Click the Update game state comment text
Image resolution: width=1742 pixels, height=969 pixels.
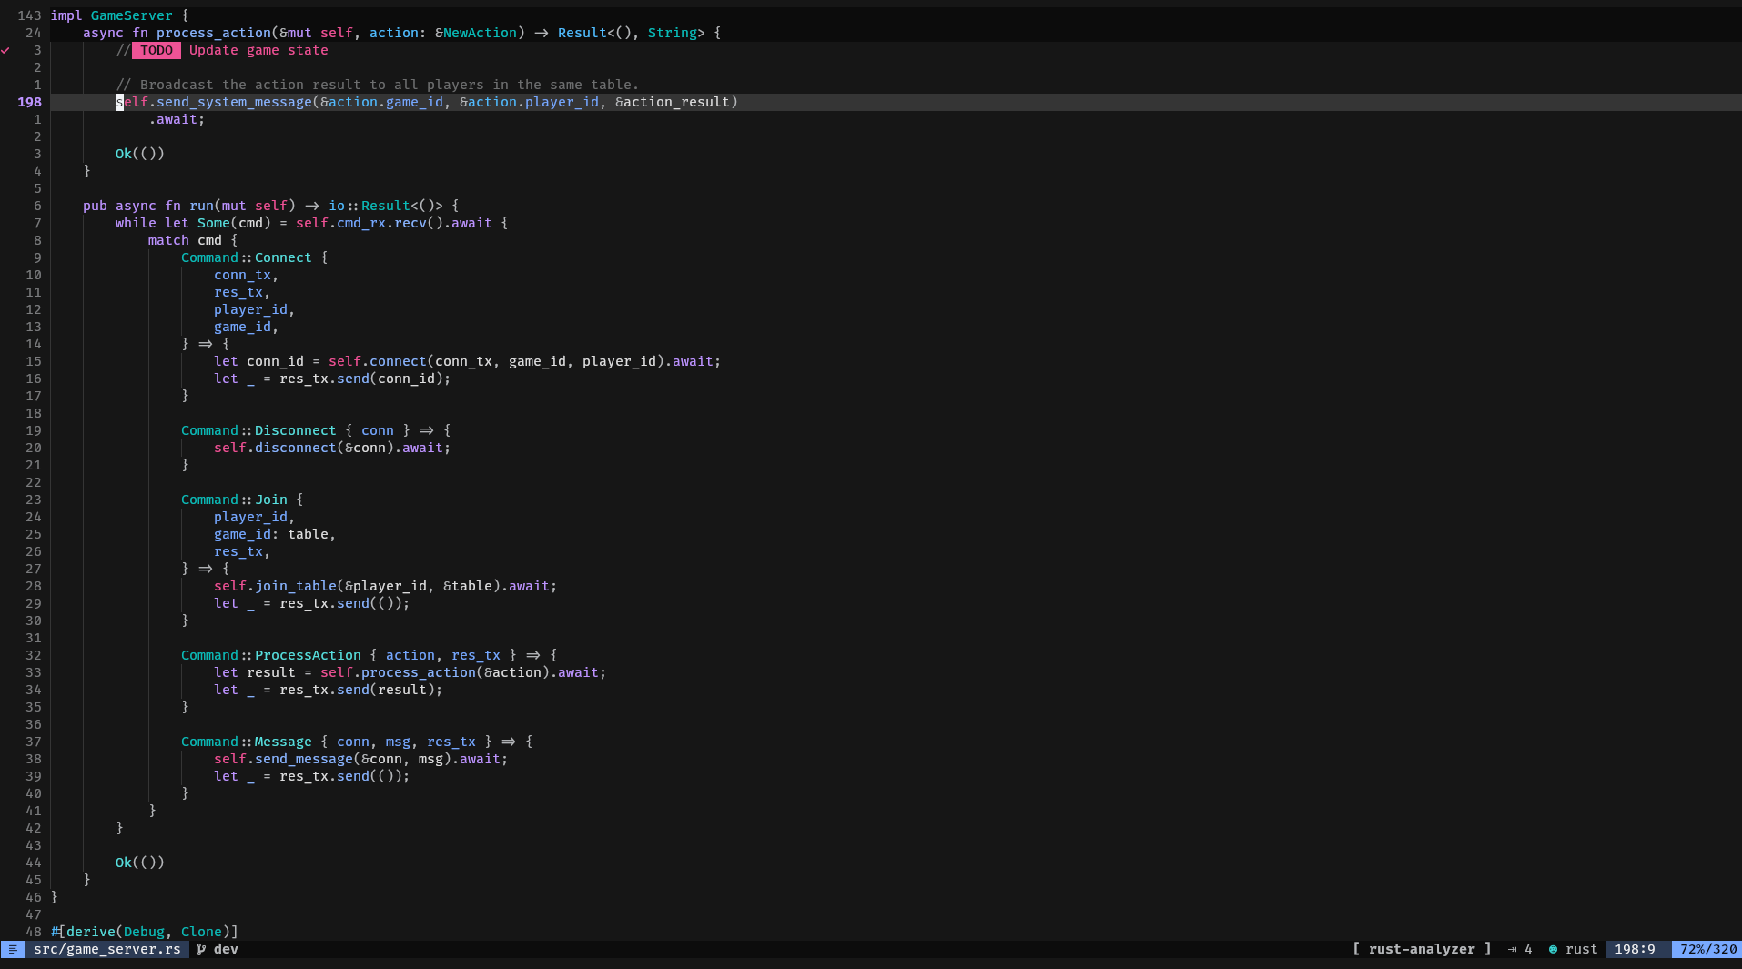click(258, 50)
